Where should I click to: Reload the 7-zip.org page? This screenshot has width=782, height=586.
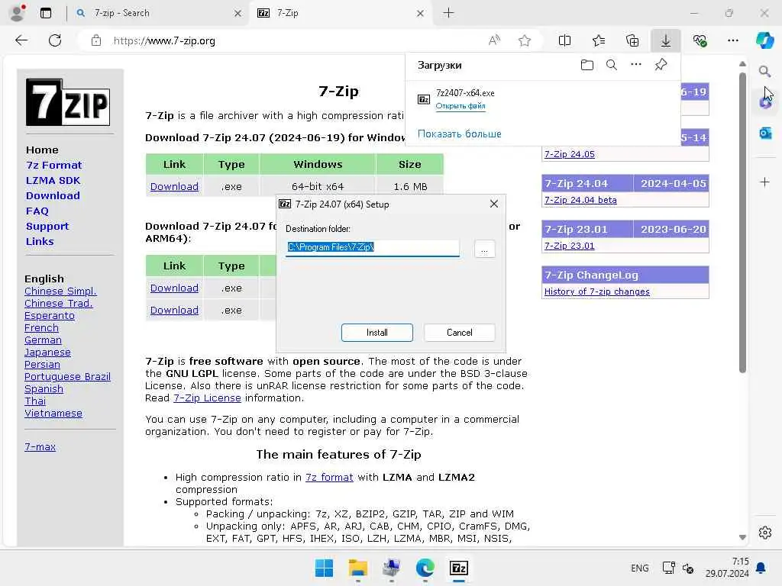pos(55,40)
